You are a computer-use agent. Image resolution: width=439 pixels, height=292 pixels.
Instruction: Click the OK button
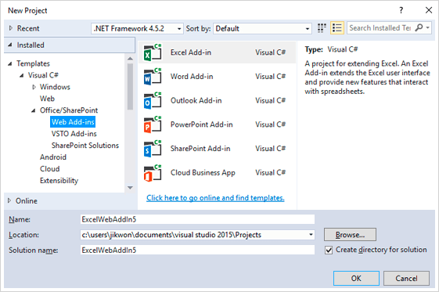pos(356,278)
